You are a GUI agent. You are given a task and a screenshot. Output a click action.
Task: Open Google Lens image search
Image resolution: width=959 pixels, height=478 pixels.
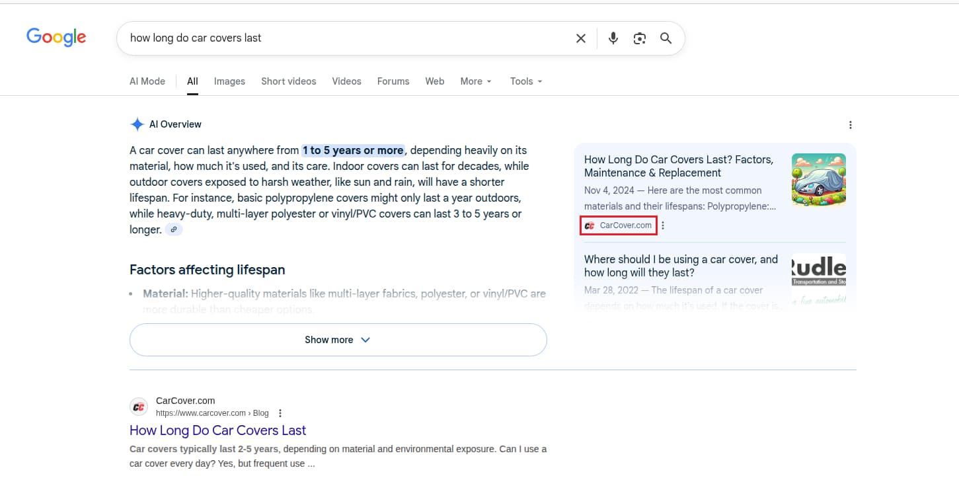tap(639, 38)
